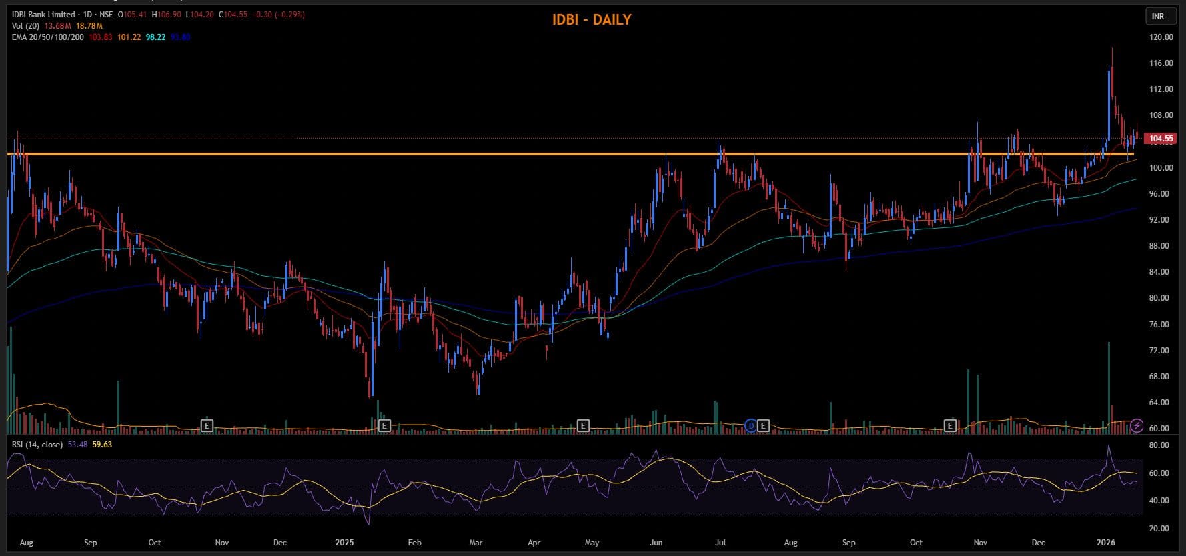
Task: Click the Feb label on the time axis
Action: (414, 543)
